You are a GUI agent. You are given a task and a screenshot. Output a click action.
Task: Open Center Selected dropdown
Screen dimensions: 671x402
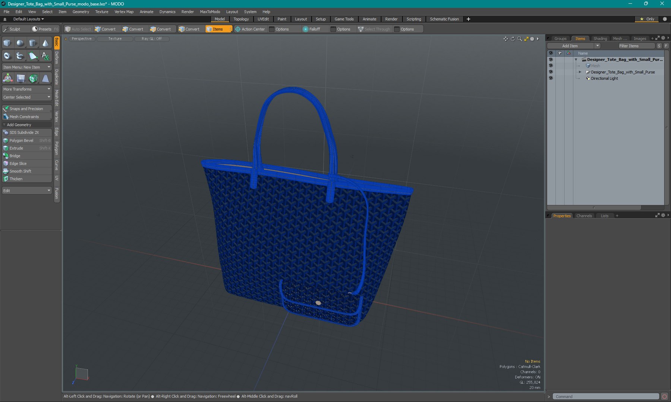tap(27, 97)
